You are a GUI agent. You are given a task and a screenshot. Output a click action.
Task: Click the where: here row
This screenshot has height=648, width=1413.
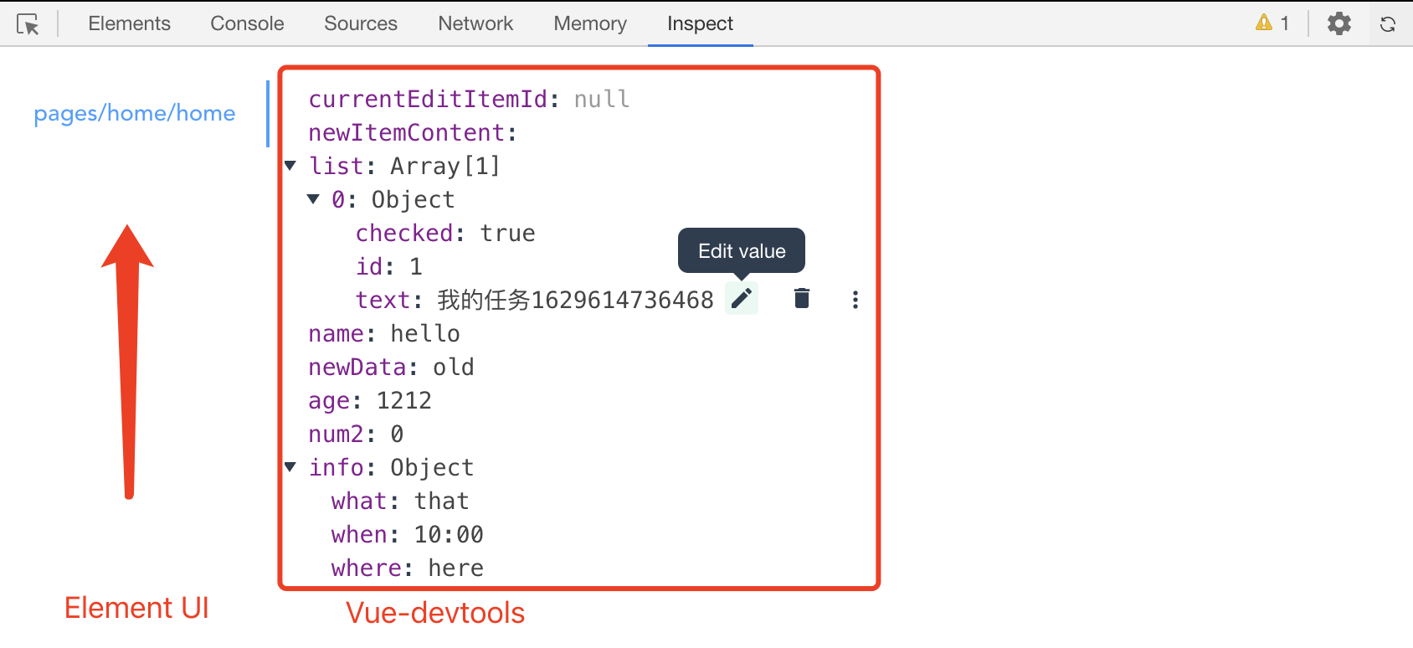[408, 568]
